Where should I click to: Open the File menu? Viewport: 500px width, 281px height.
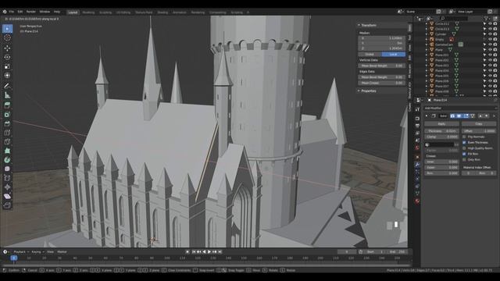(x=12, y=12)
